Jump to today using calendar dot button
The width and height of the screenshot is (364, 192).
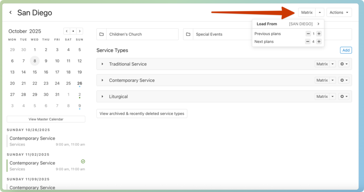click(x=73, y=31)
